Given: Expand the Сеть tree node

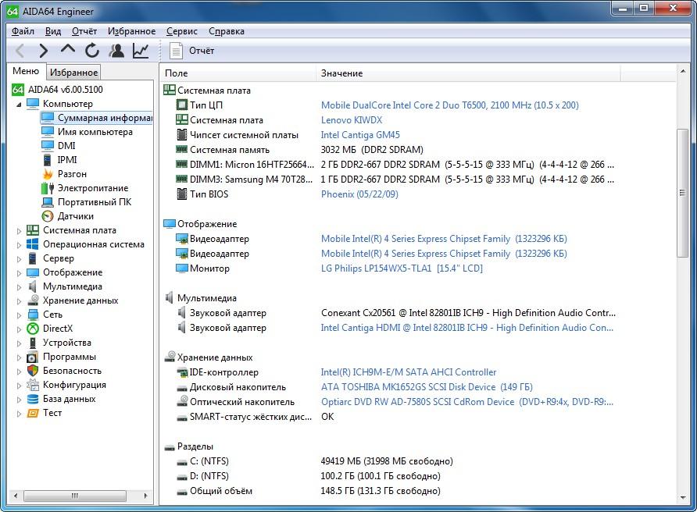Looking at the screenshot, I should pos(19,315).
